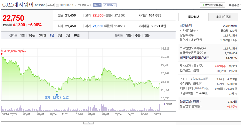Click the 거래량 legend in volume chart
Screen dimensions: 242x125
click(x=168, y=104)
